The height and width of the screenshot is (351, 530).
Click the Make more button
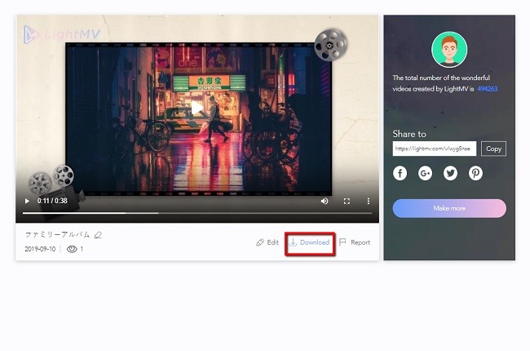(x=449, y=208)
